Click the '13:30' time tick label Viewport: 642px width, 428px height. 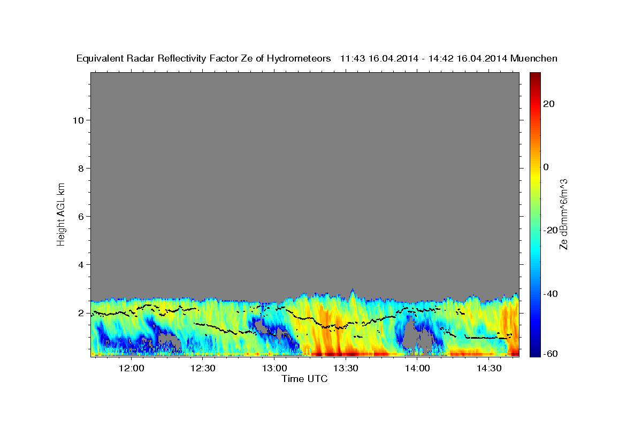tap(346, 368)
